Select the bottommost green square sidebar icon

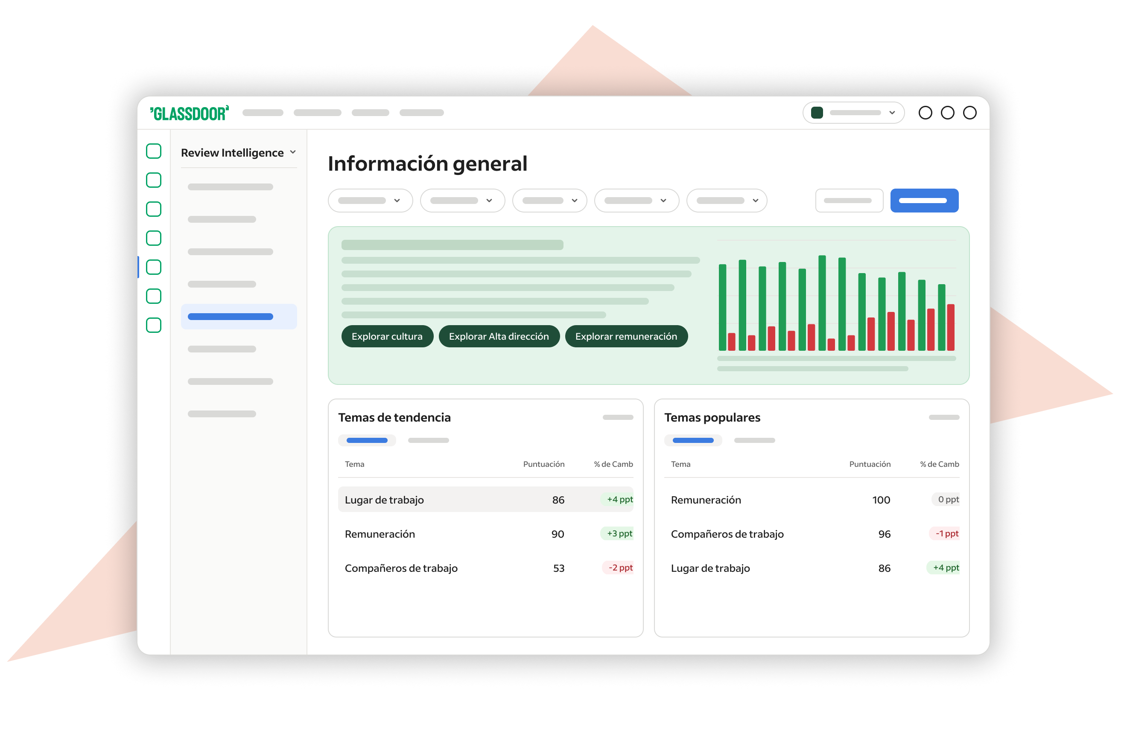(x=153, y=325)
